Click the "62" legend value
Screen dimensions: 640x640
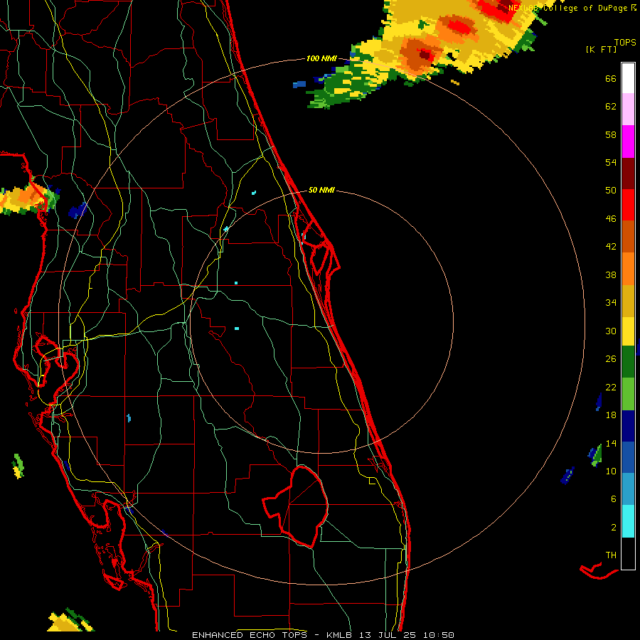pyautogui.click(x=611, y=107)
